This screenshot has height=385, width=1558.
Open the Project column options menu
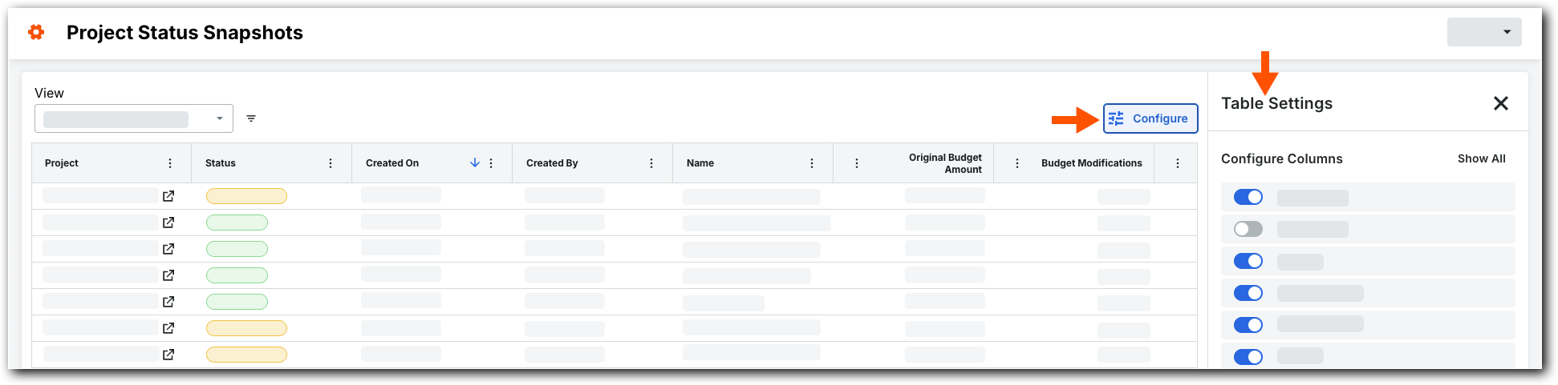(170, 163)
